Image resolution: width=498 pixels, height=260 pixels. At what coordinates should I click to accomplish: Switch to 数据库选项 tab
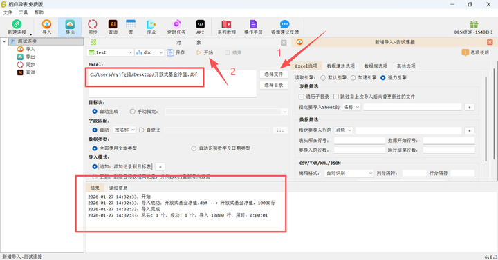click(x=376, y=66)
